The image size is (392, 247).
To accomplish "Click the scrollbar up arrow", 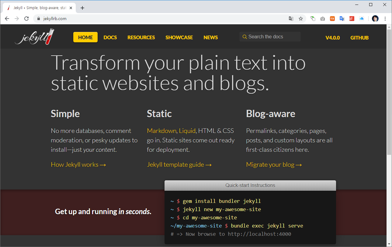I will [x=389, y=27].
